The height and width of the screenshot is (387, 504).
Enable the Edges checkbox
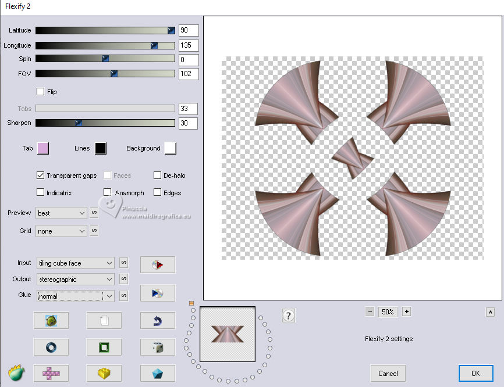pos(158,192)
